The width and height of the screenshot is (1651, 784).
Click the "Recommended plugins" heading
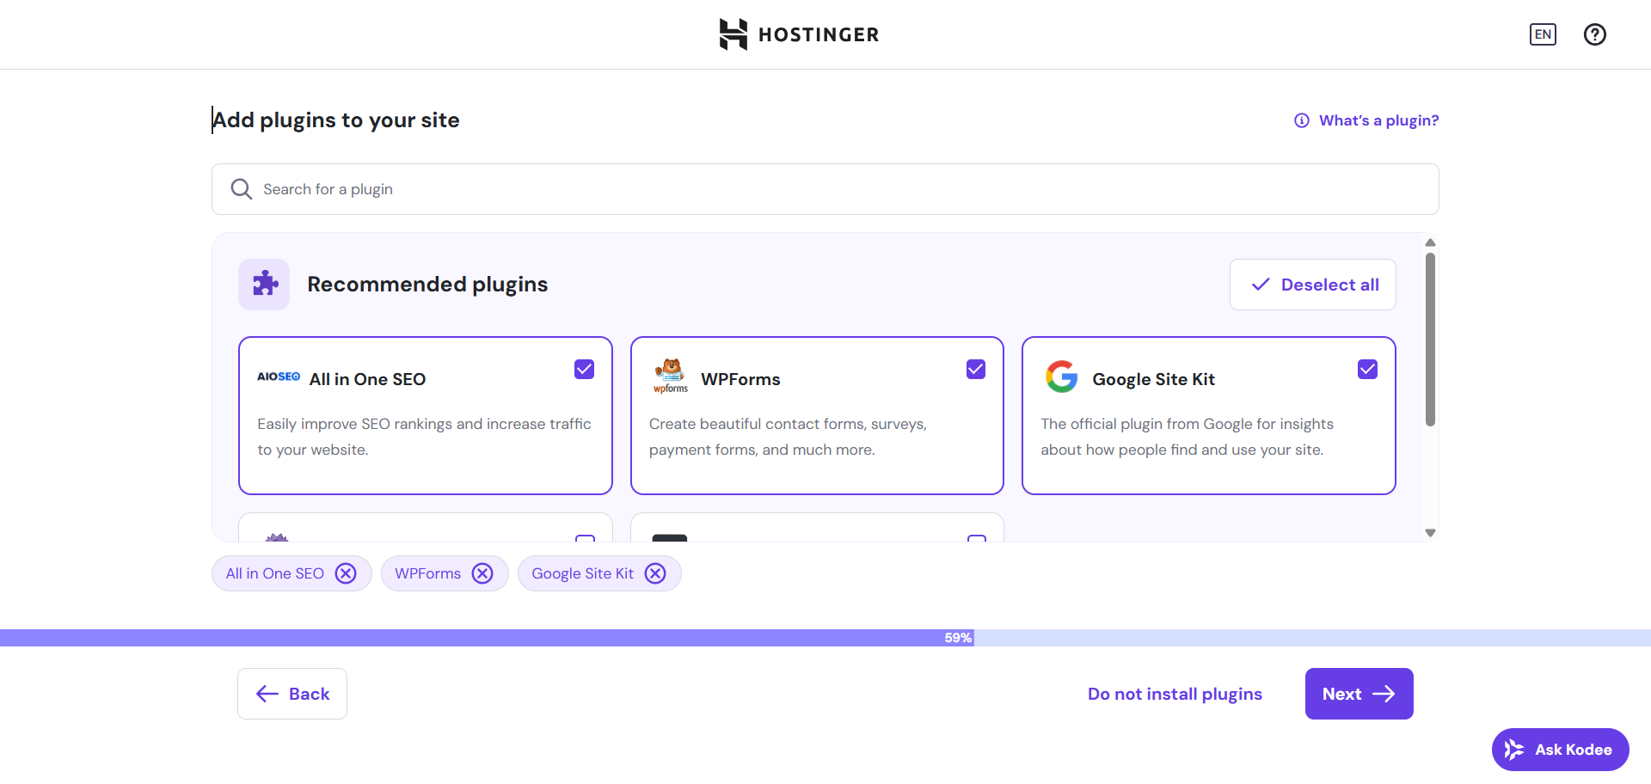click(427, 285)
